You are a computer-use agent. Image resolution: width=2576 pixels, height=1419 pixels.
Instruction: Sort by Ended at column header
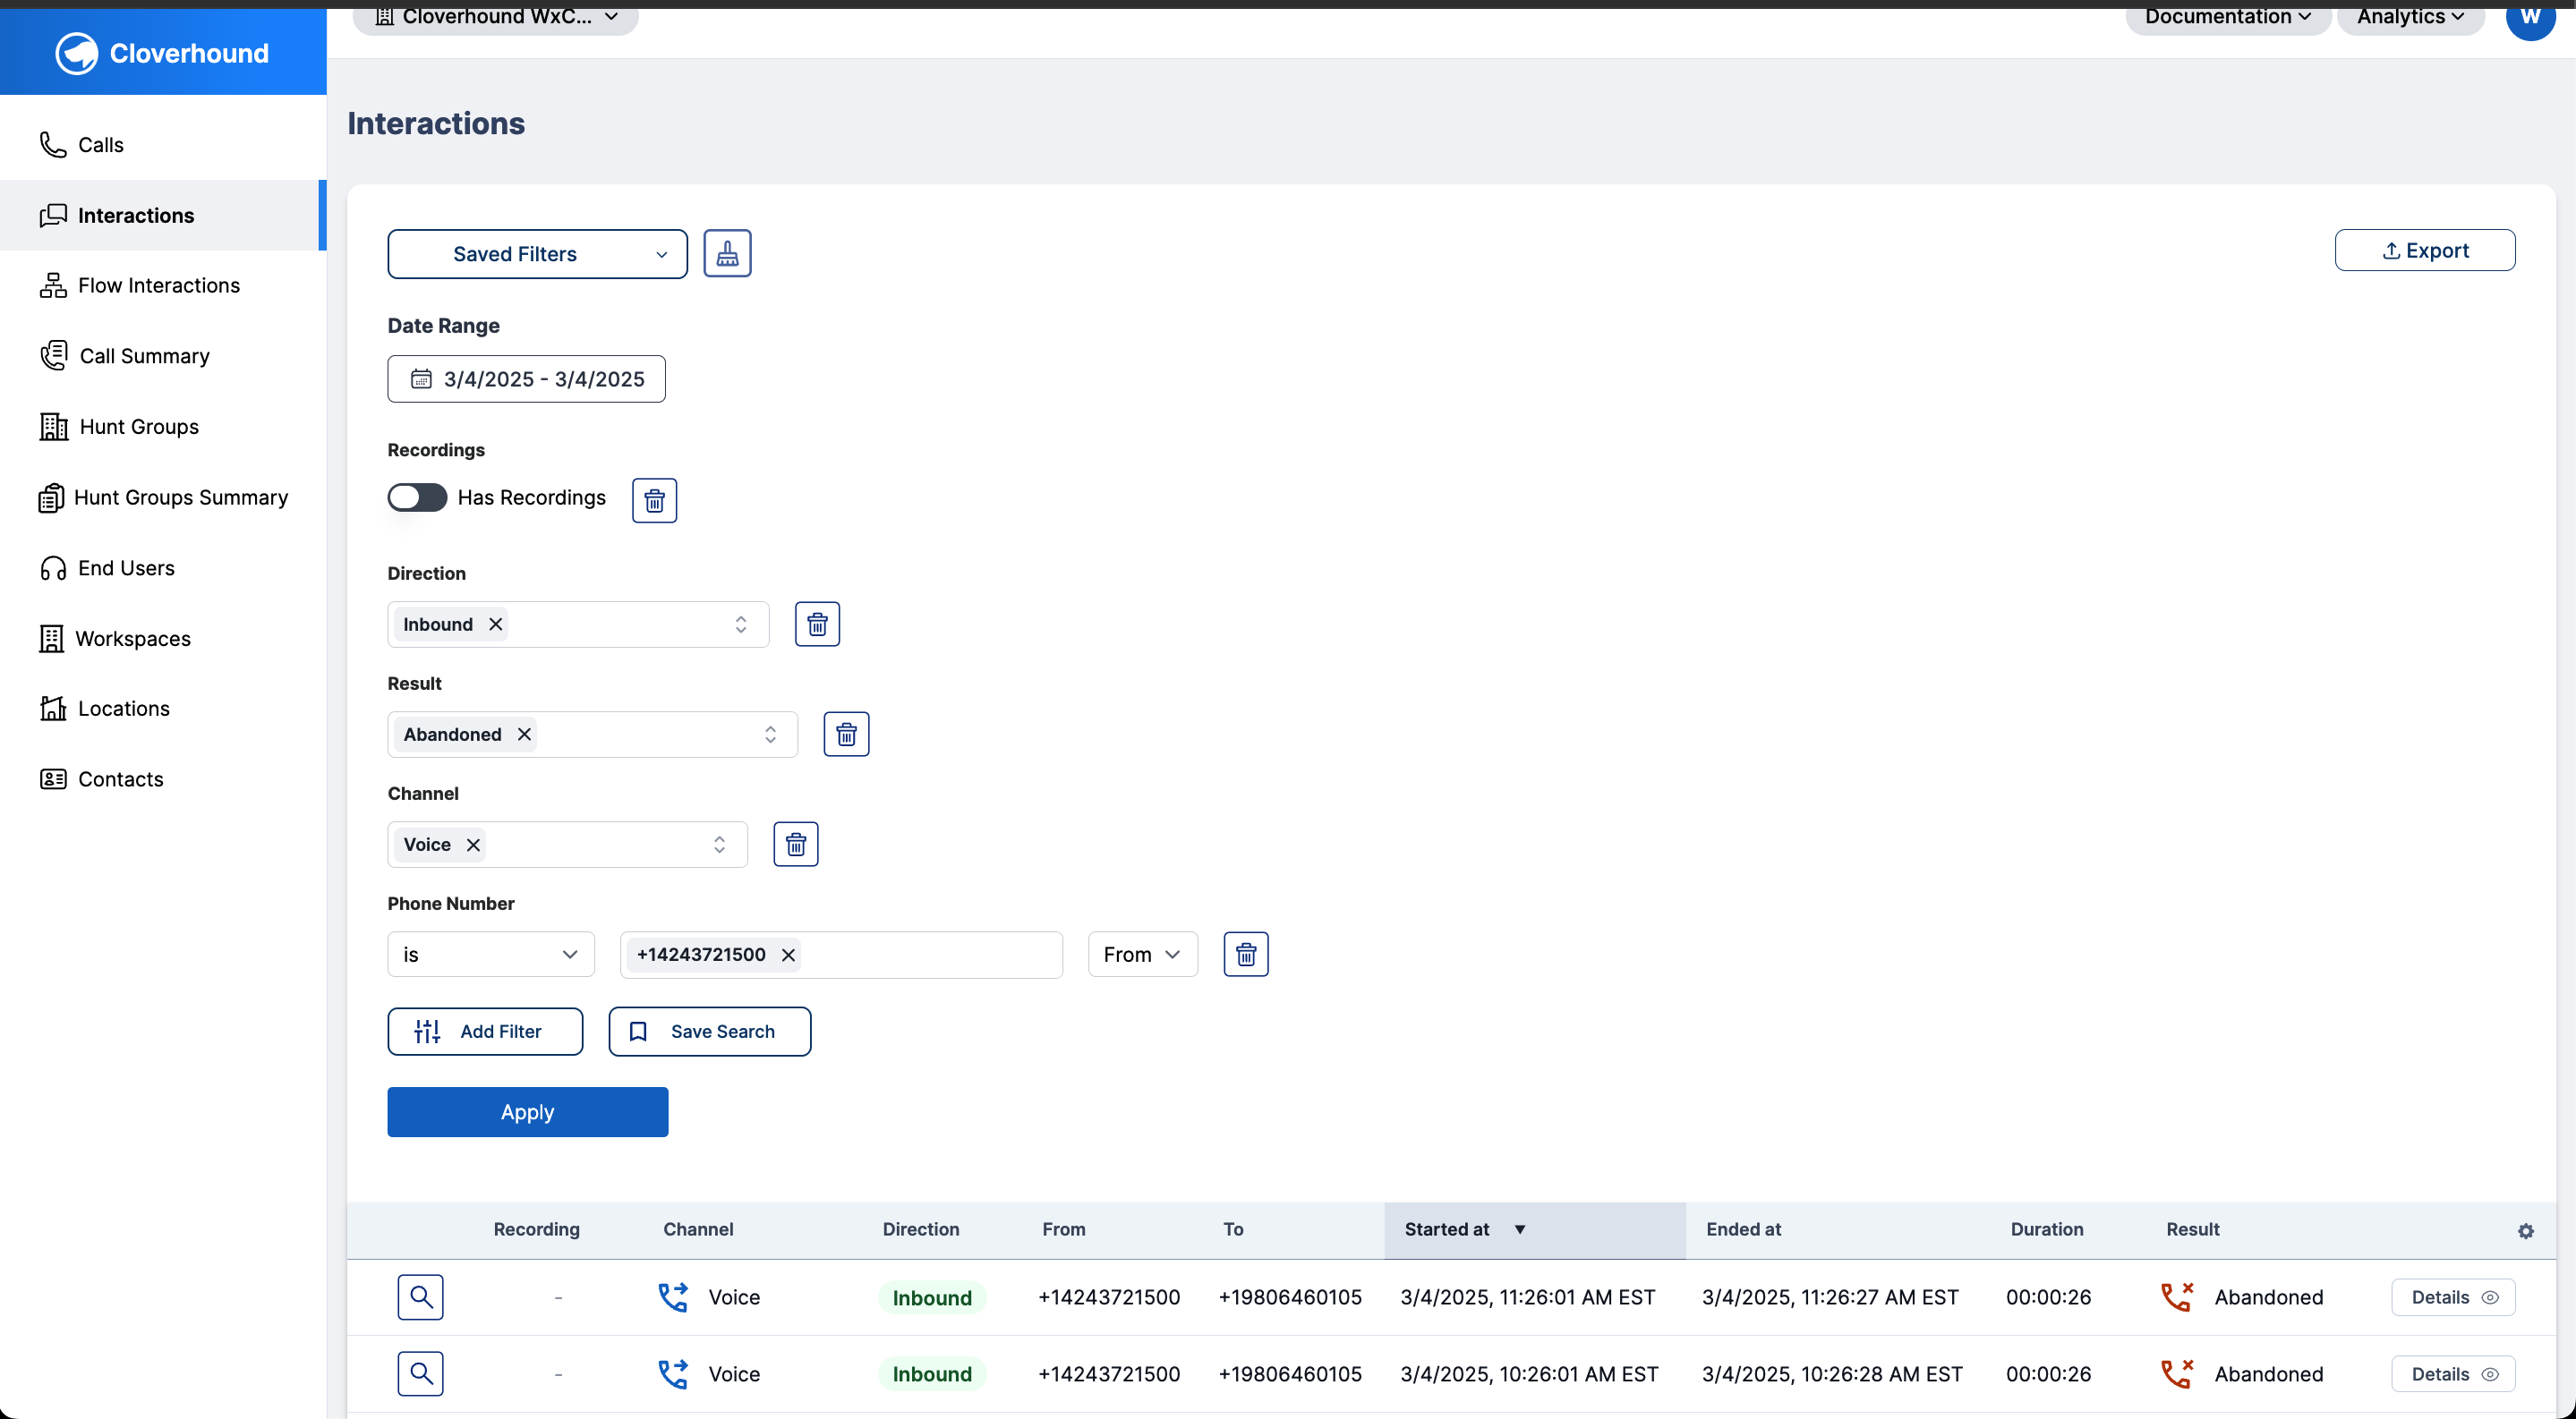(1743, 1229)
